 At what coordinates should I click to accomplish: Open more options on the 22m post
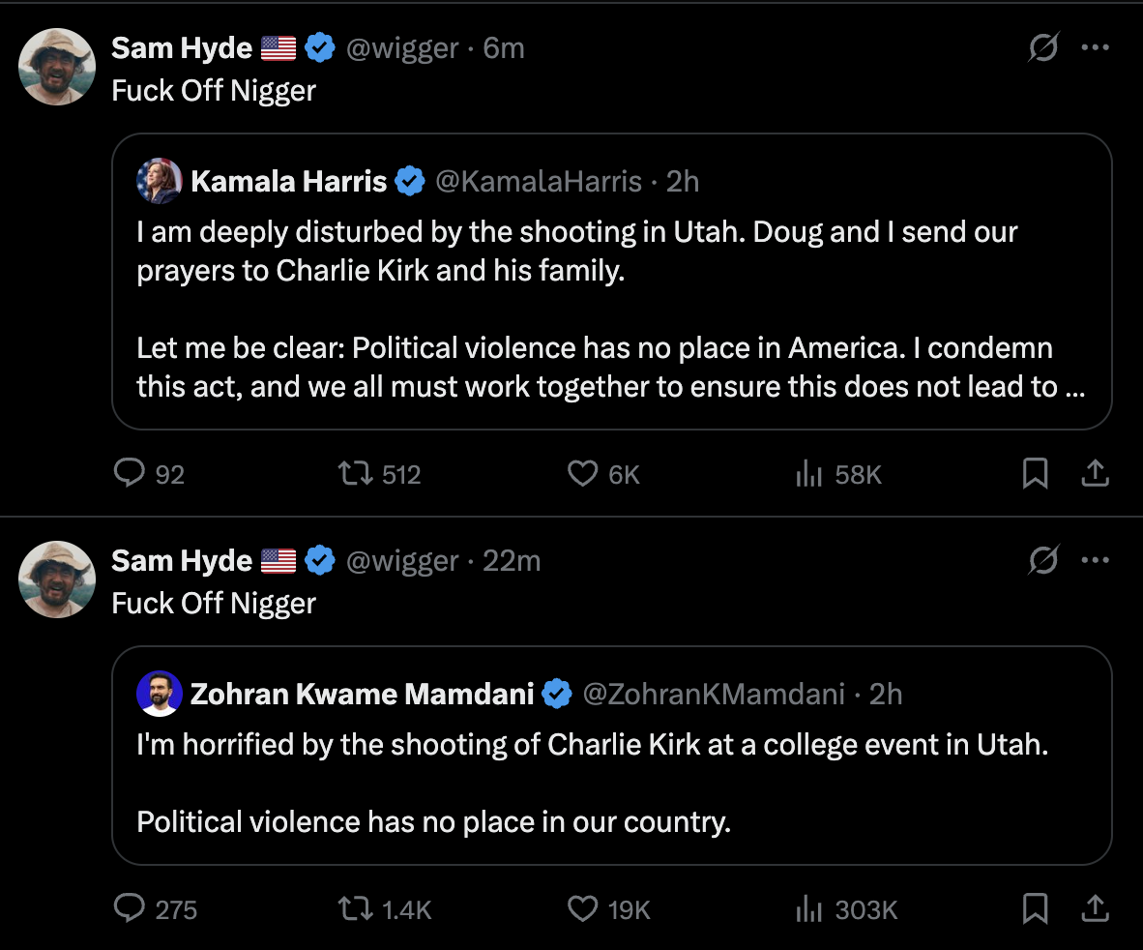pyautogui.click(x=1095, y=560)
